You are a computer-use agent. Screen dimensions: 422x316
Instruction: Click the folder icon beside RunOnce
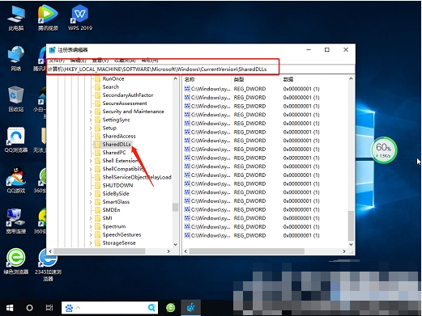(97, 79)
